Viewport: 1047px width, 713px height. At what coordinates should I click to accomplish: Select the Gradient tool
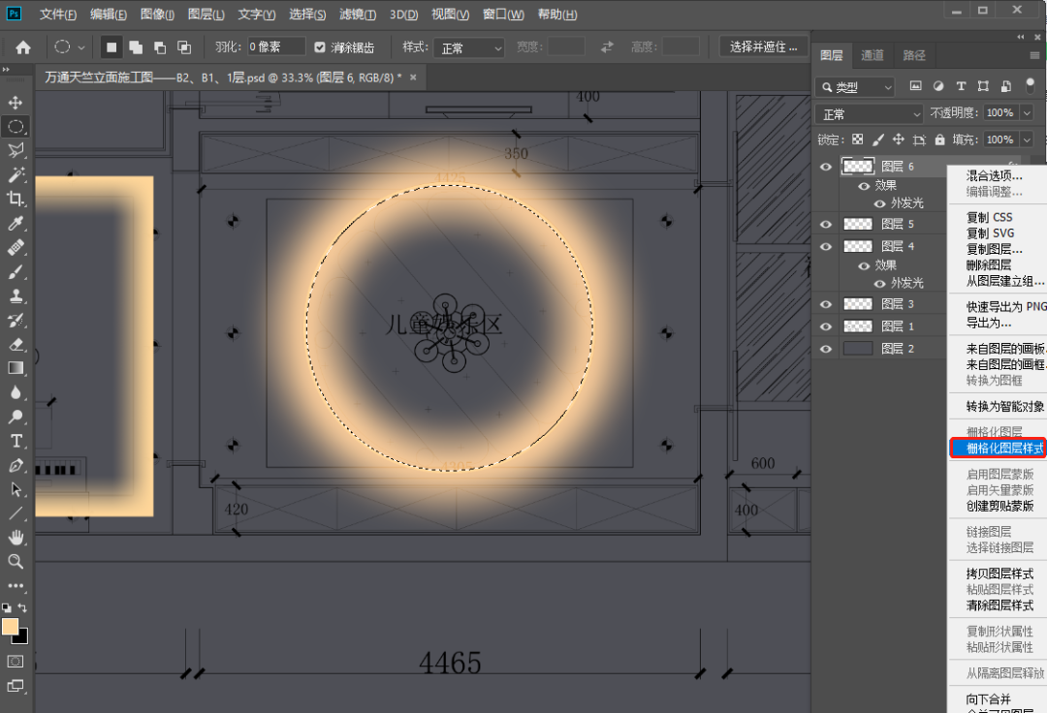coord(16,368)
